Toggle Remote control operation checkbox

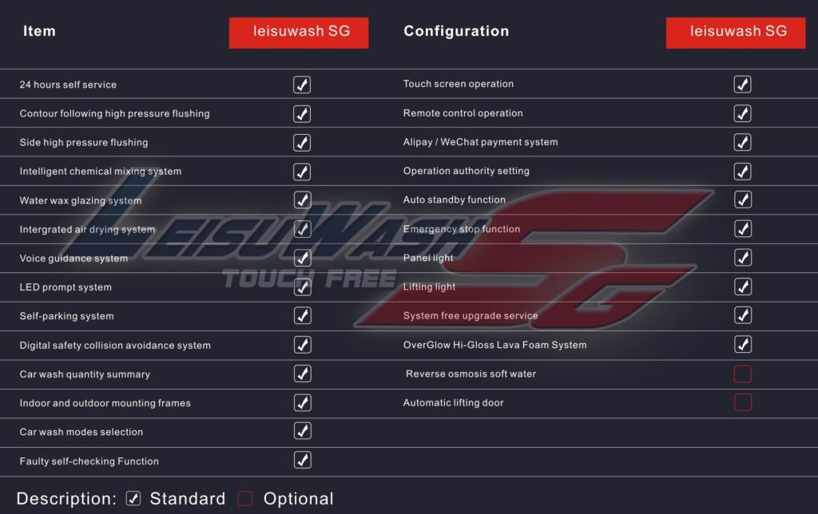tap(742, 113)
